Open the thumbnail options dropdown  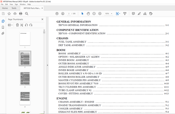tap(10, 25)
